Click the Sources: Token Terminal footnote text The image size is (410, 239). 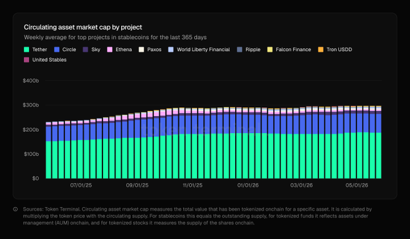(x=197, y=216)
